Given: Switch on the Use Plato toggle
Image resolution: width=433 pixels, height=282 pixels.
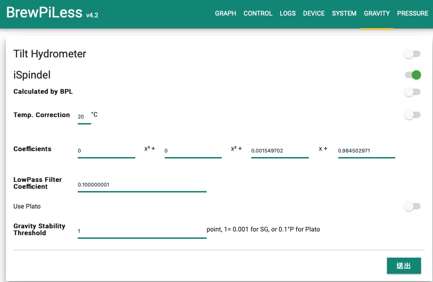Looking at the screenshot, I should [x=413, y=206].
